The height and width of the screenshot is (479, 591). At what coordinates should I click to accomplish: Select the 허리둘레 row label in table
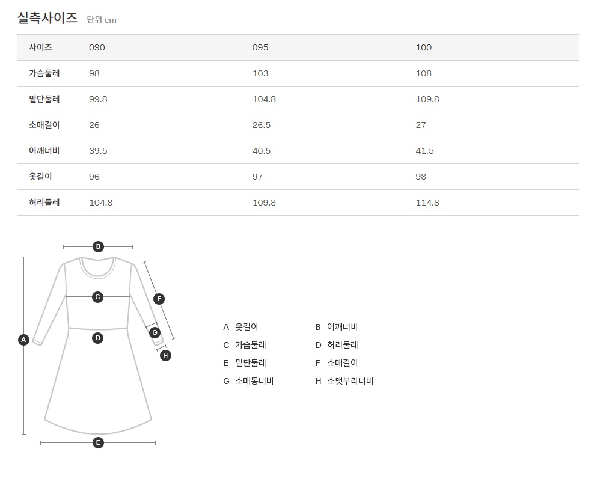click(x=44, y=203)
